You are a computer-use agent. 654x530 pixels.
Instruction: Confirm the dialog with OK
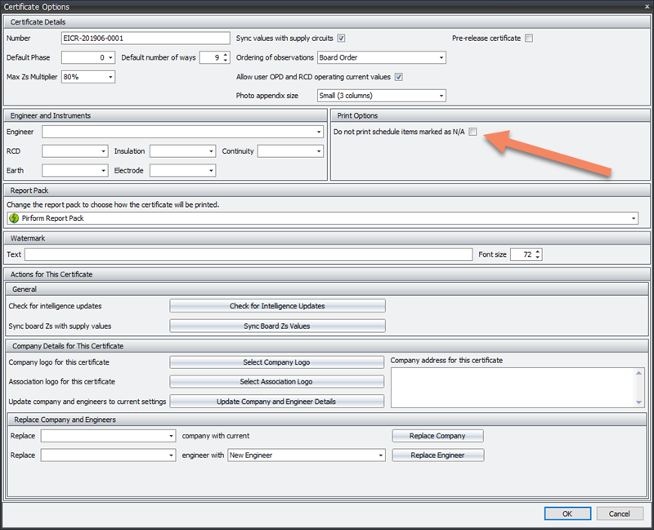coord(567,514)
